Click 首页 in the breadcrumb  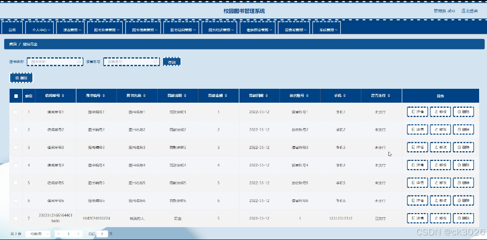(13, 44)
